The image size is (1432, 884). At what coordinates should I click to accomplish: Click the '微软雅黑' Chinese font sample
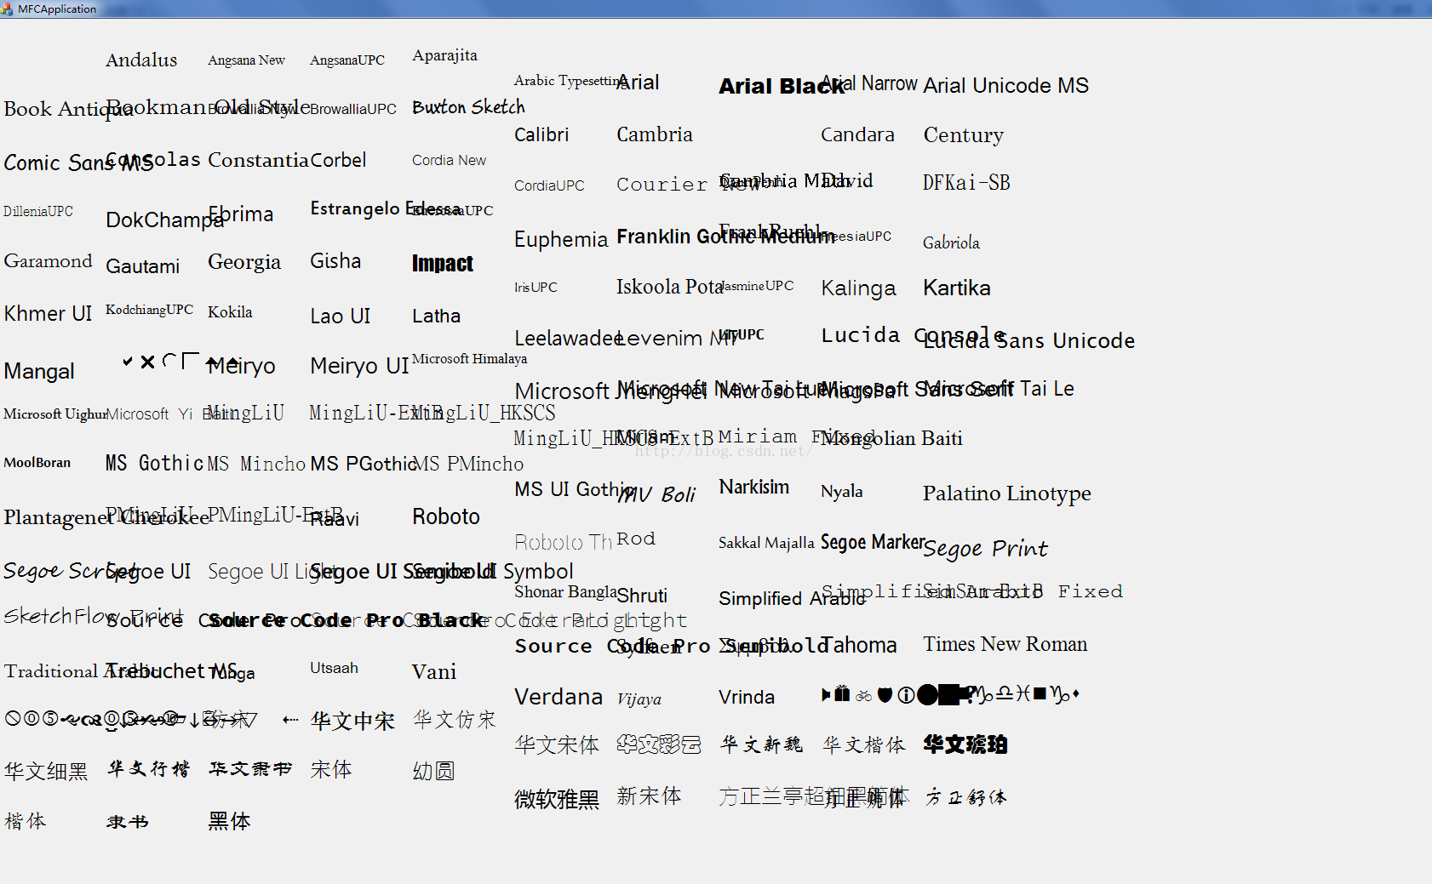pyautogui.click(x=557, y=800)
